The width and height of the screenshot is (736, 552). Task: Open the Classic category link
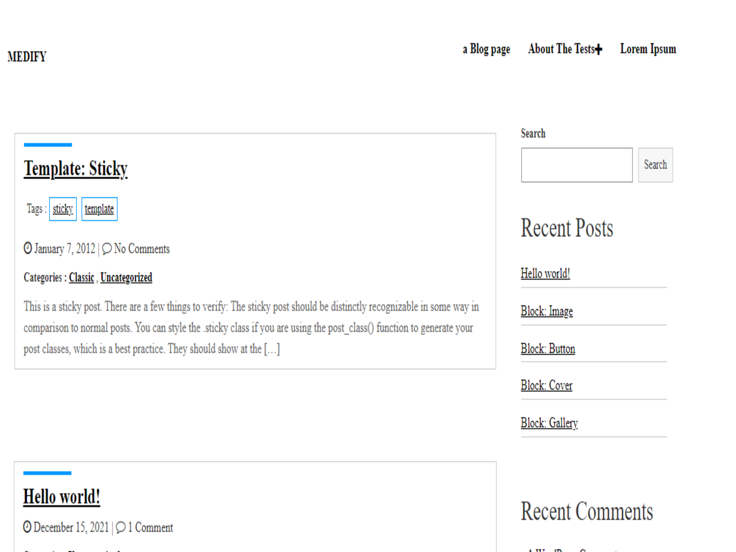click(82, 277)
